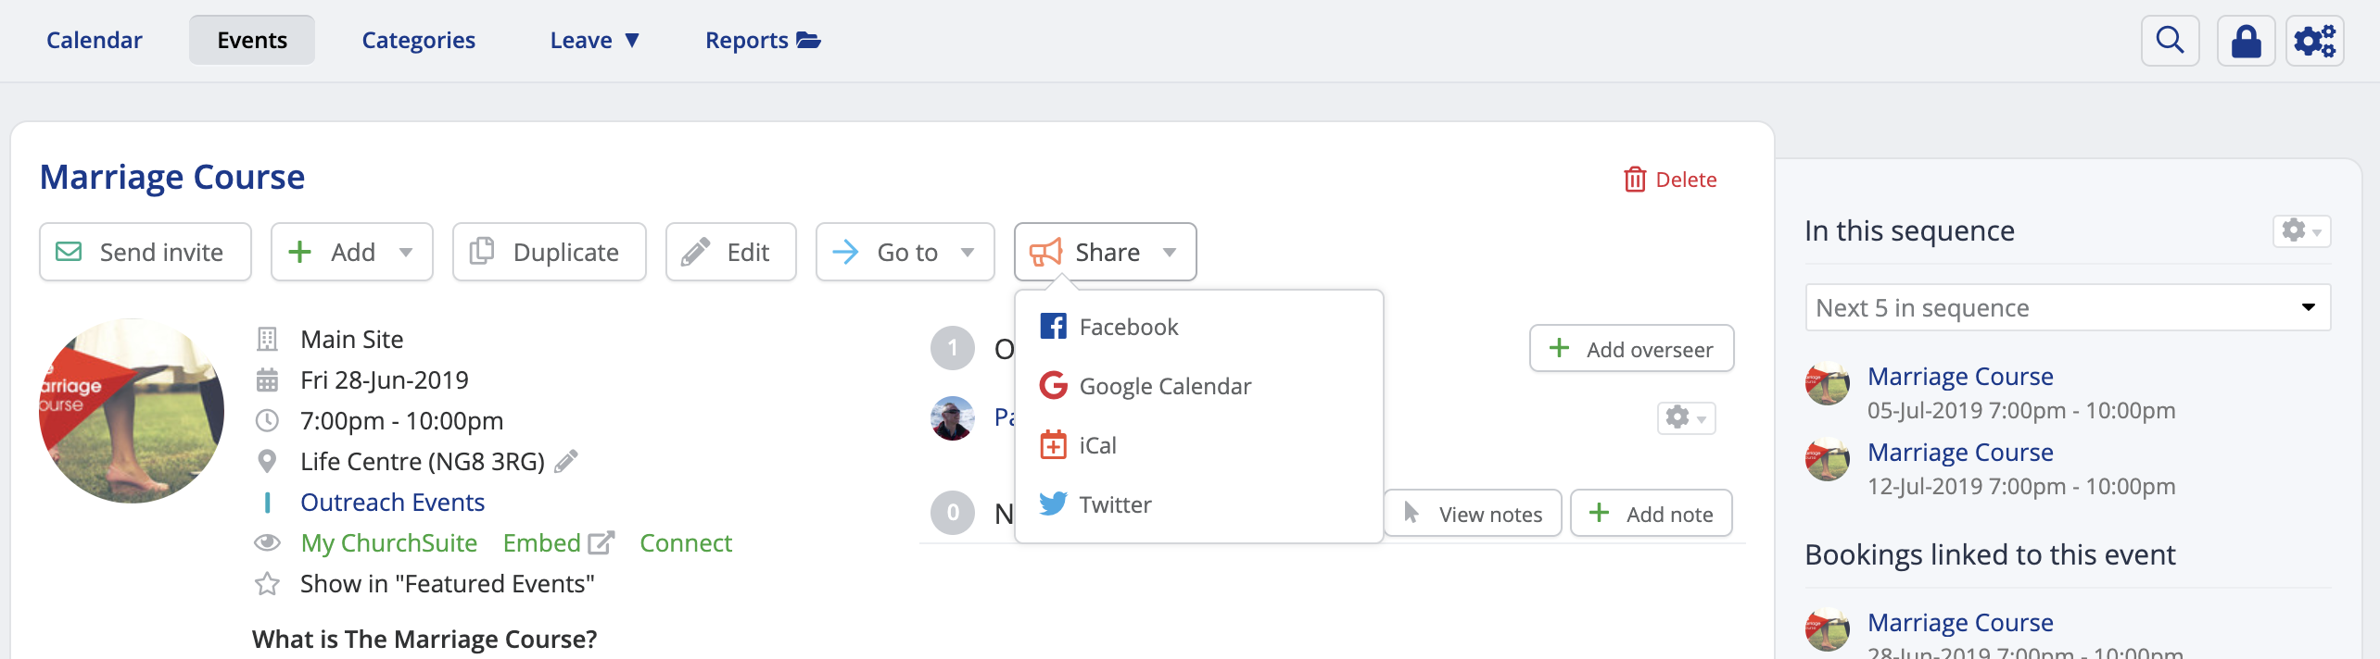Toggle the Show in Featured Events star
2380x659 pixels.
point(268,583)
